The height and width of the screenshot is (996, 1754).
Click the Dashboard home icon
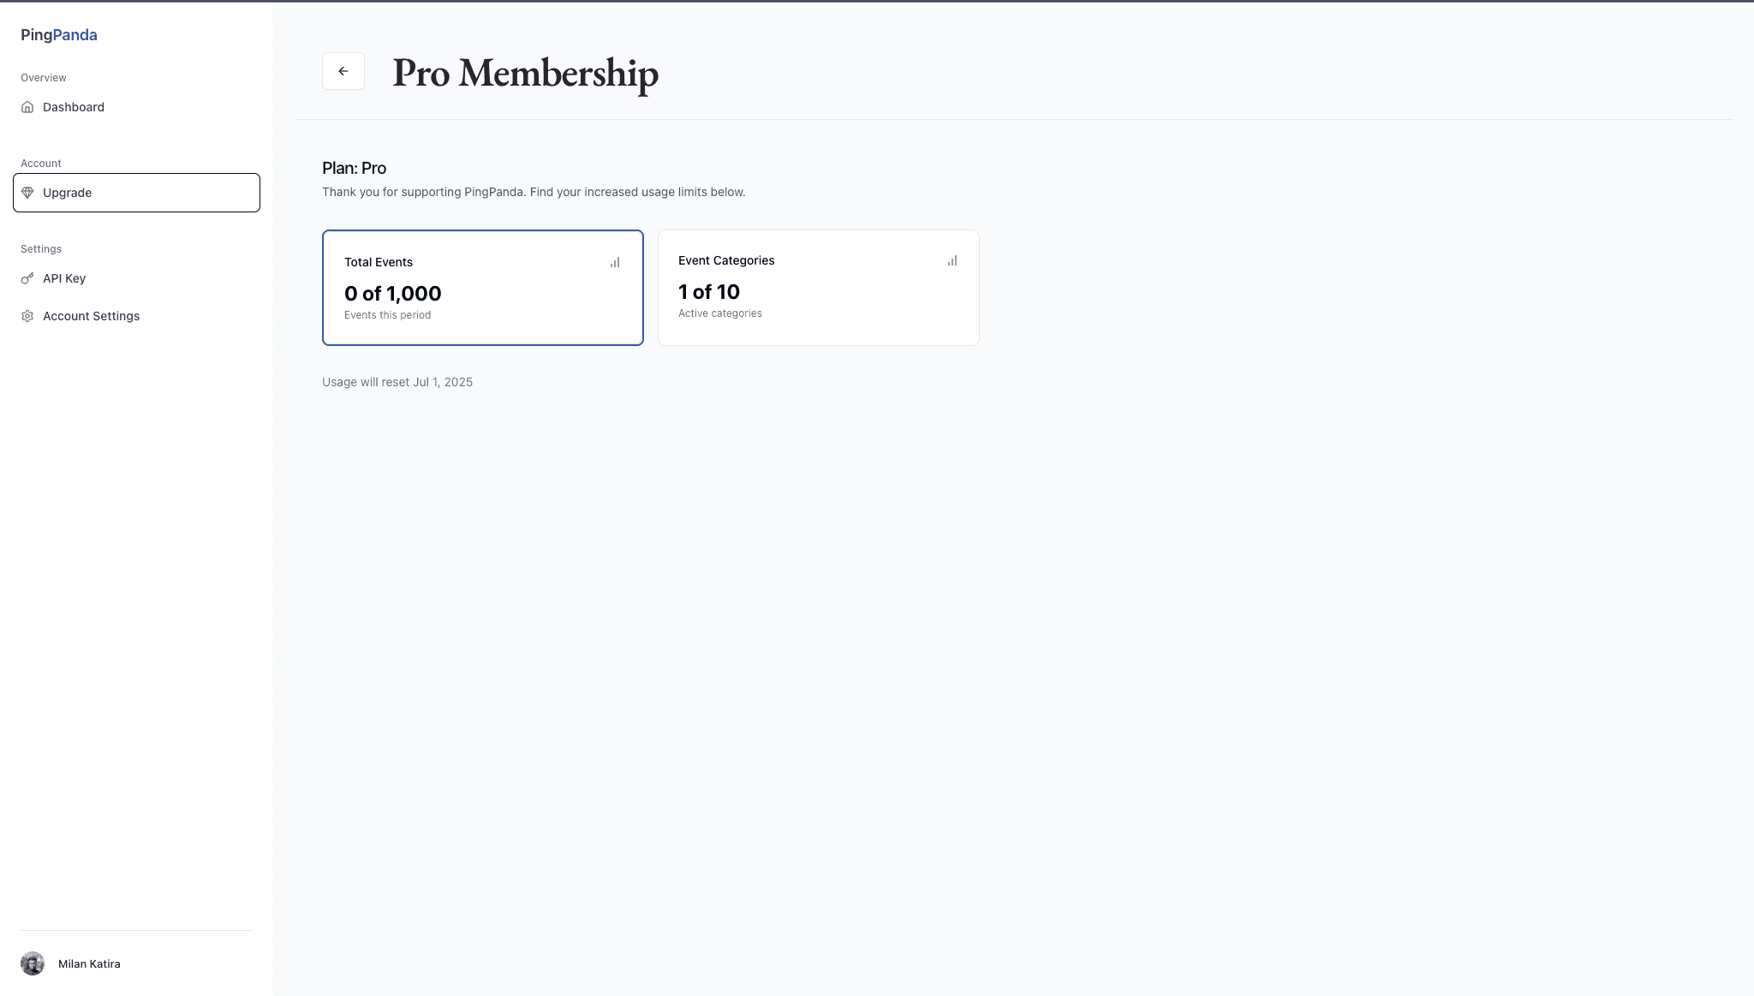coord(27,107)
